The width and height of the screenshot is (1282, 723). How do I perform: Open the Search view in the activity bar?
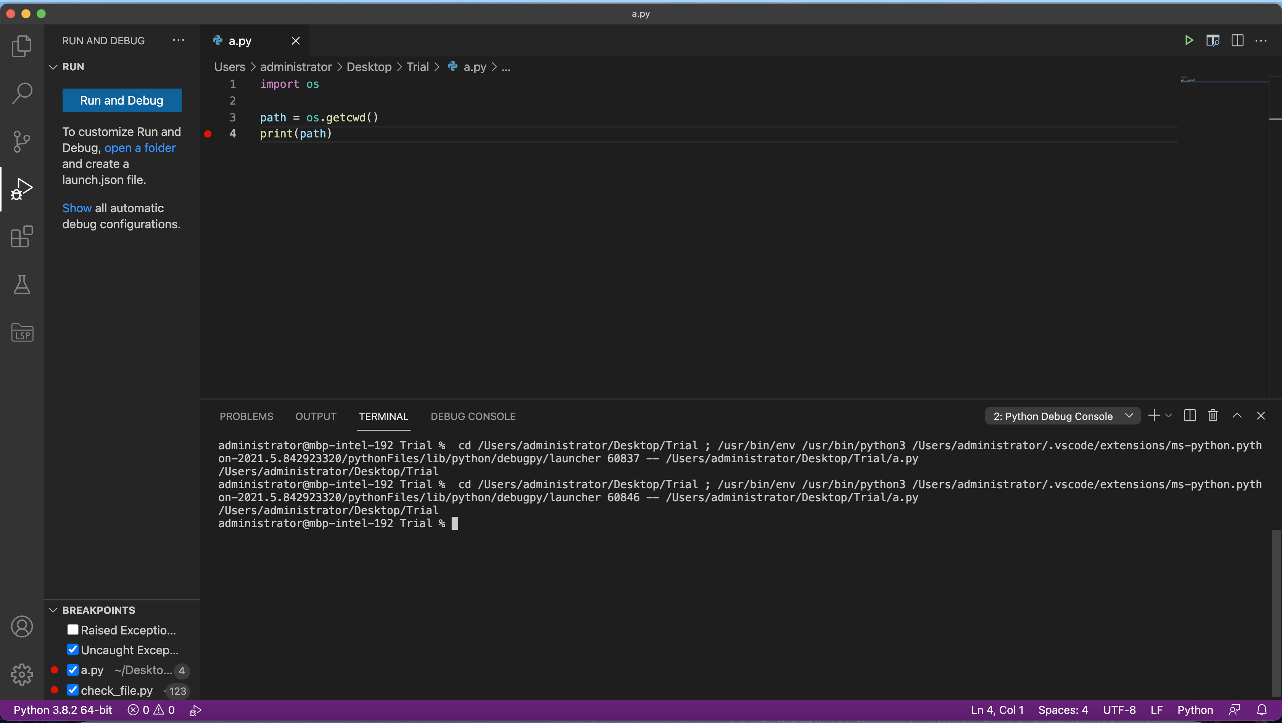point(22,93)
